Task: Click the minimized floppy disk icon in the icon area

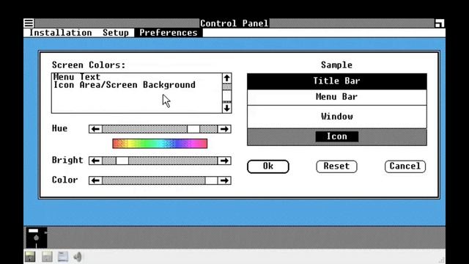Action: click(37, 238)
